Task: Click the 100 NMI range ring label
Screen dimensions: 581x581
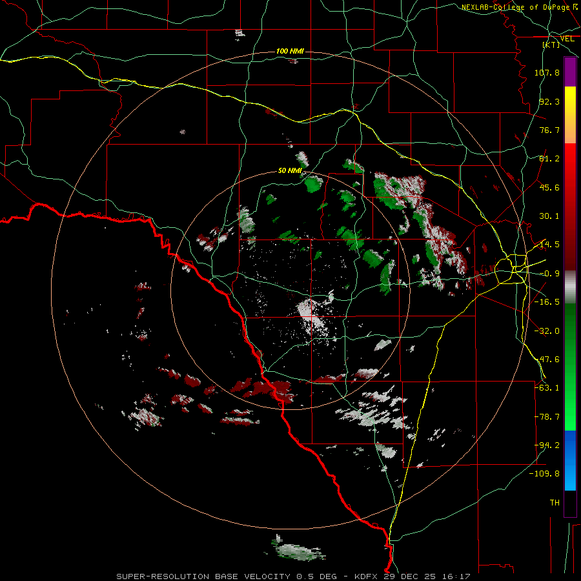Action: 290,51
